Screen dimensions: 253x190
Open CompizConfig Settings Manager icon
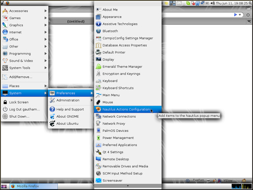click(98, 38)
